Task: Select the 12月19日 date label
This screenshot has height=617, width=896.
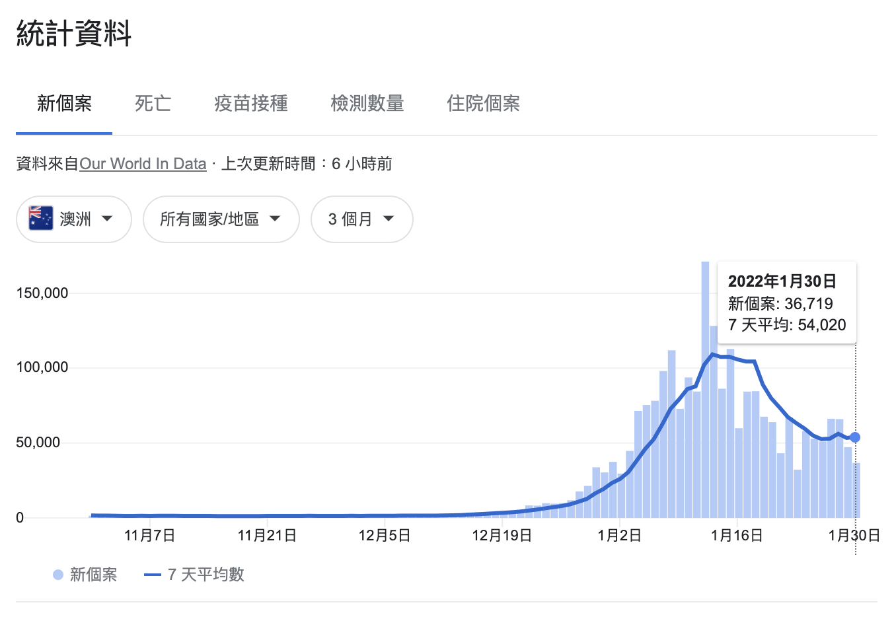Action: (x=502, y=536)
